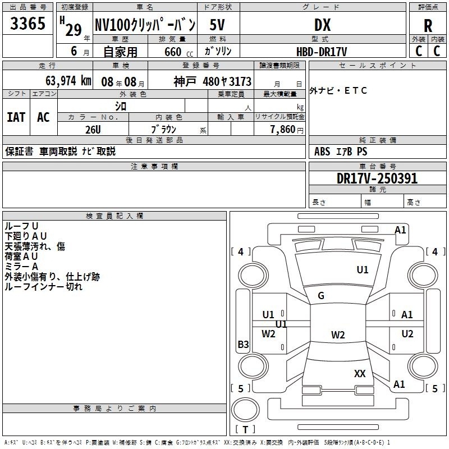449x449 pixels.
Task: Click the XX mark on the car diagram
Action: coord(360,373)
